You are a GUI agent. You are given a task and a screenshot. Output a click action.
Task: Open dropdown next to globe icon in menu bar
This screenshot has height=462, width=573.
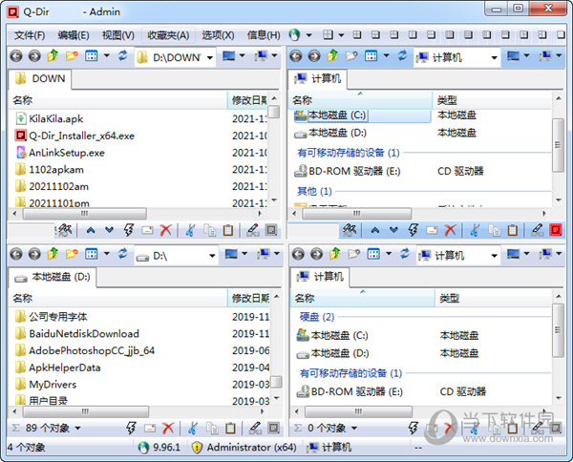coord(308,35)
